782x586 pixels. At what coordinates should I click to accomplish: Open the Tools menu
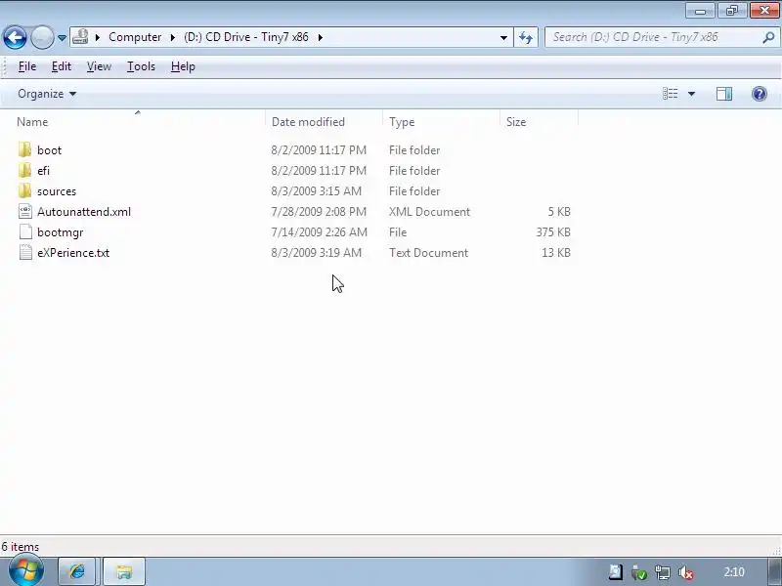point(141,66)
